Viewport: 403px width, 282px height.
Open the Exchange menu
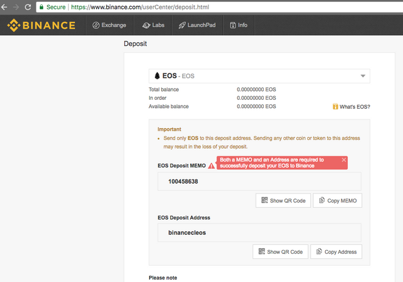pos(109,25)
